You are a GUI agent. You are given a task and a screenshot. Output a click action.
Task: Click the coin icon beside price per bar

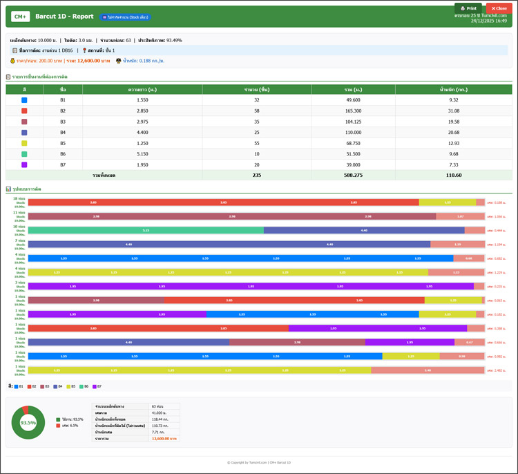12,61
